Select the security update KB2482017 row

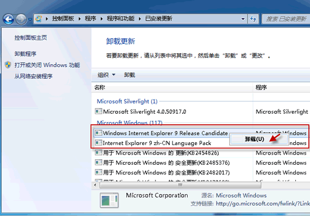tap(166, 173)
